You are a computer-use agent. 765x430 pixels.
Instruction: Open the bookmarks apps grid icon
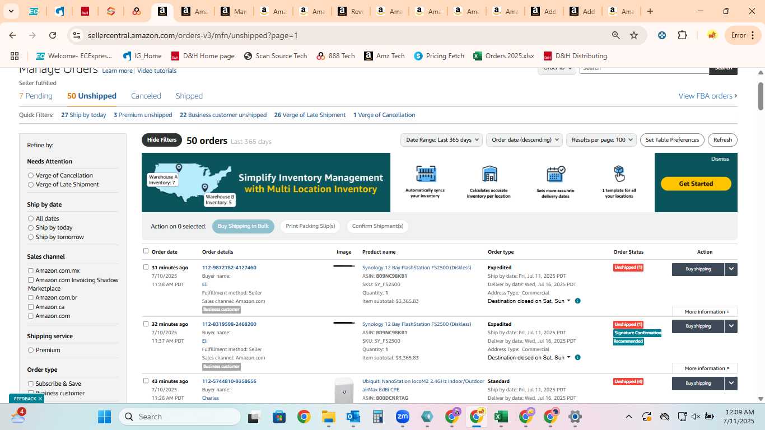coord(15,56)
